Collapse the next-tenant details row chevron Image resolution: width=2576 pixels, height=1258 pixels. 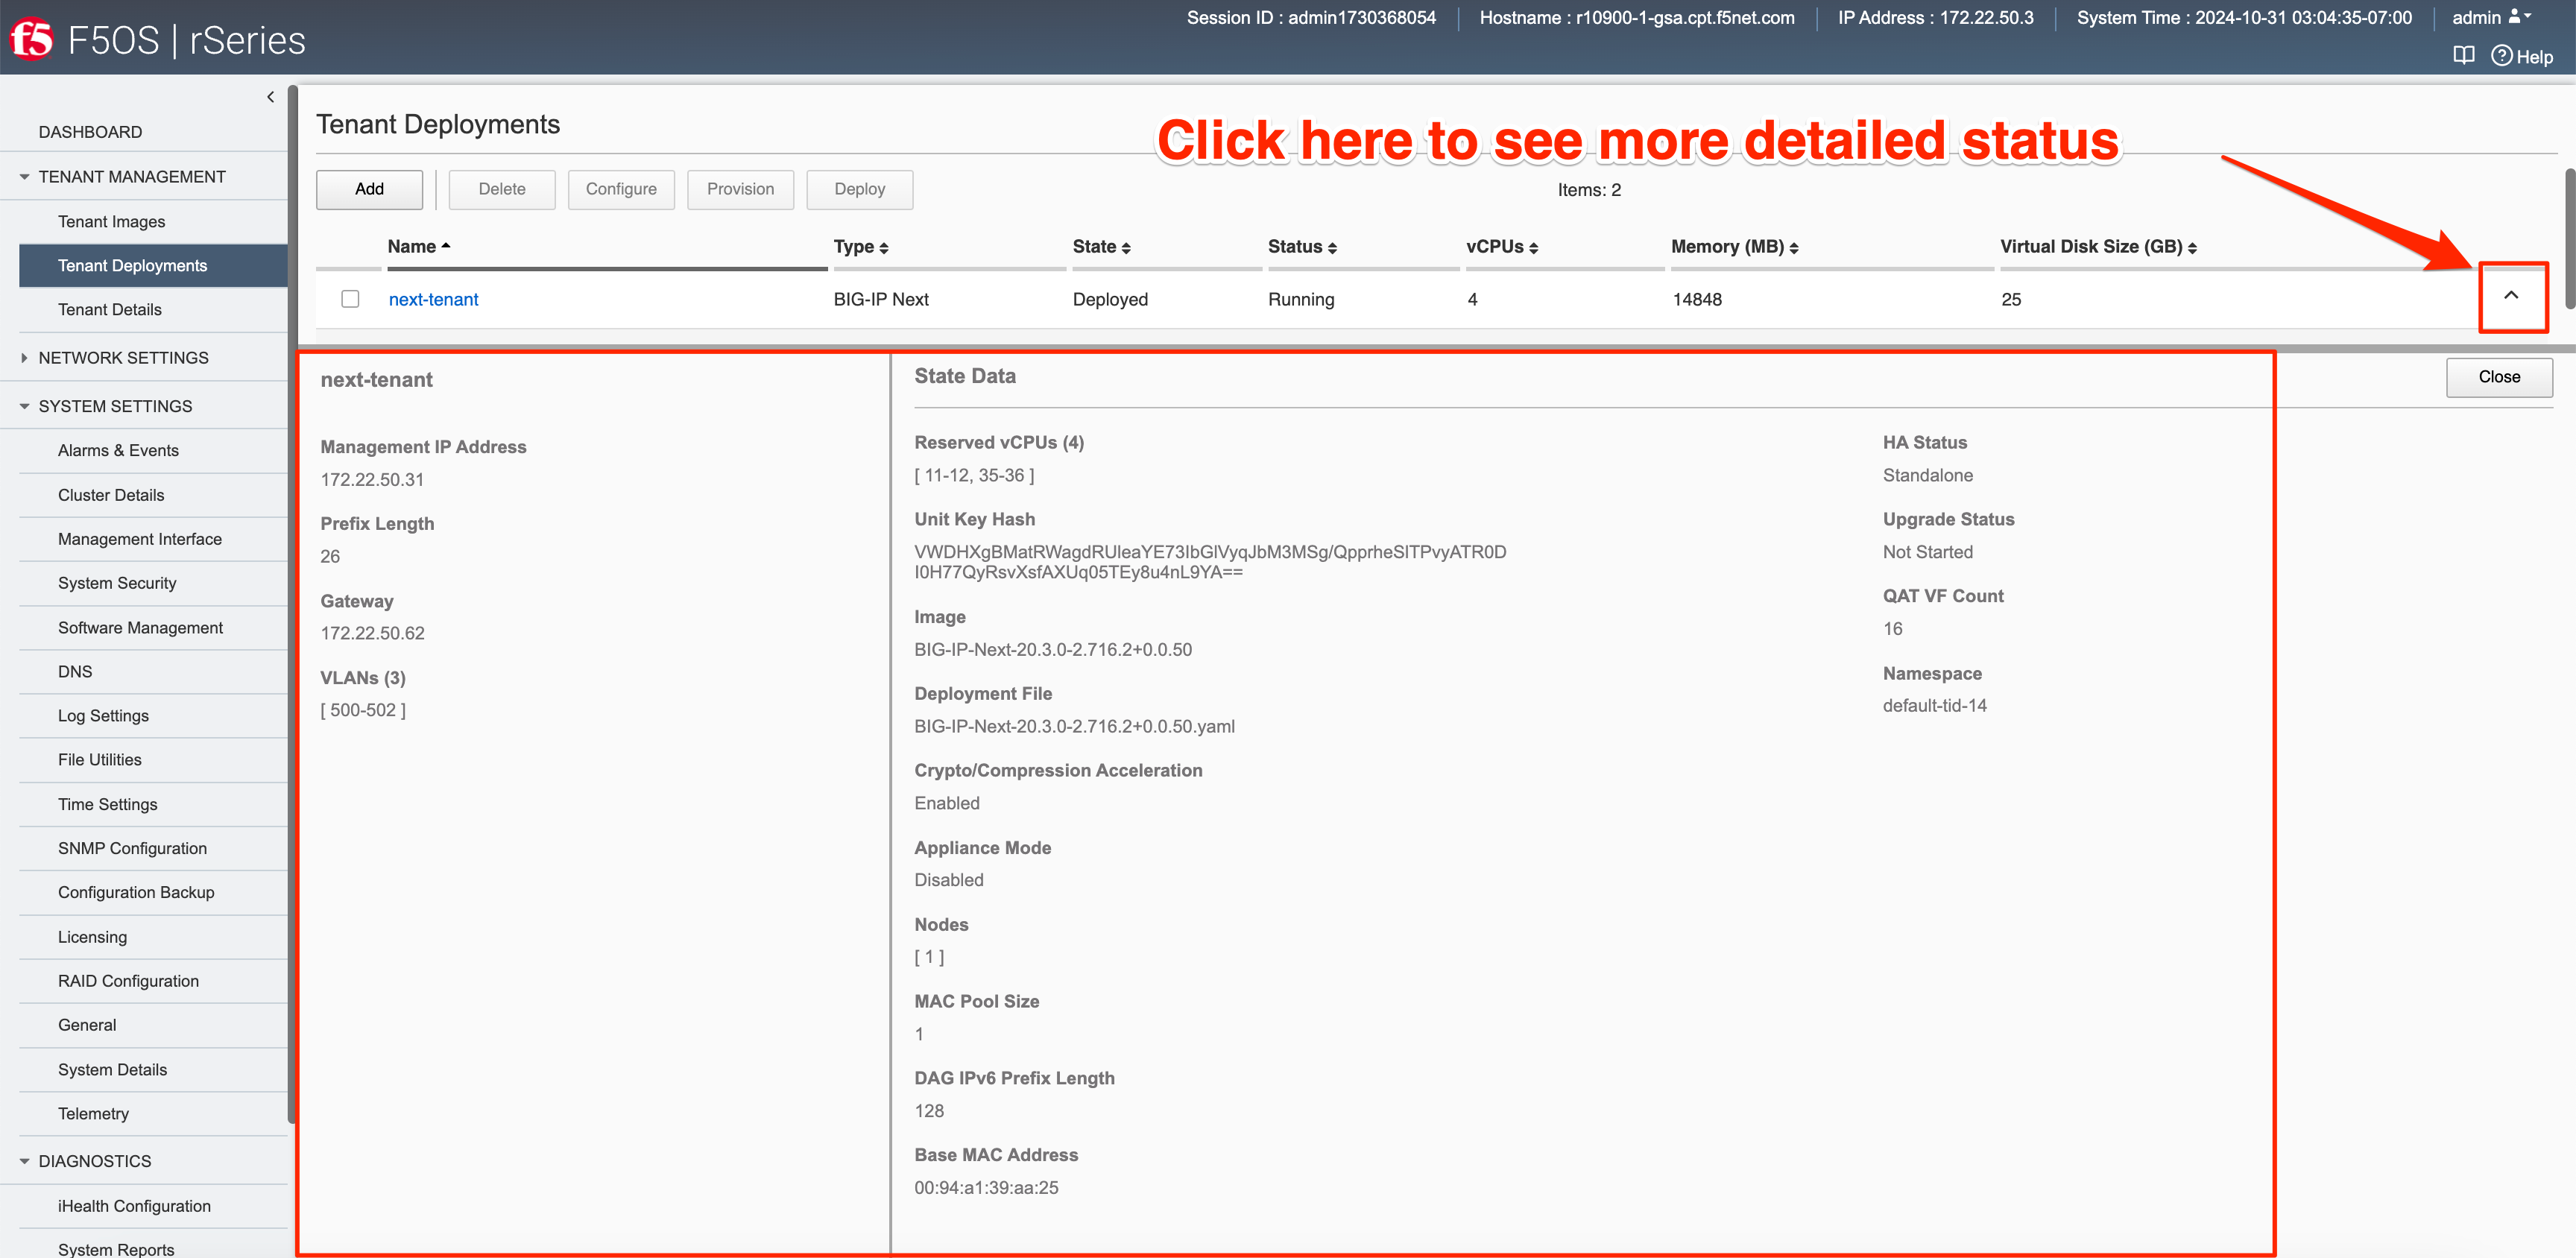2511,296
